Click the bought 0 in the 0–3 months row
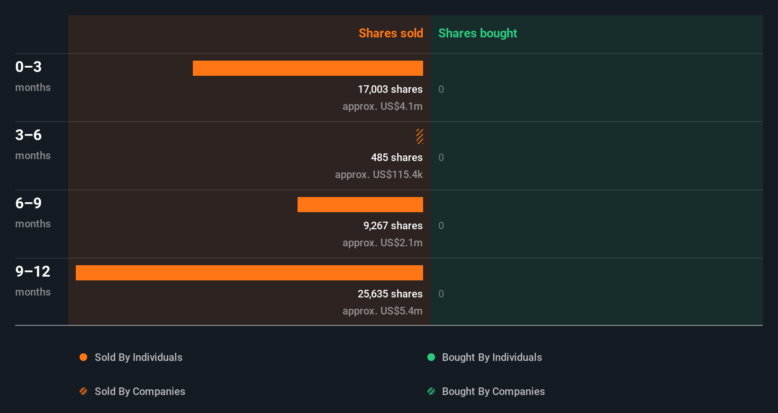Viewport: 778px width, 413px height. coord(441,89)
